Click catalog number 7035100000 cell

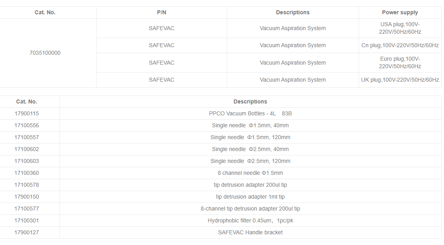(45, 53)
